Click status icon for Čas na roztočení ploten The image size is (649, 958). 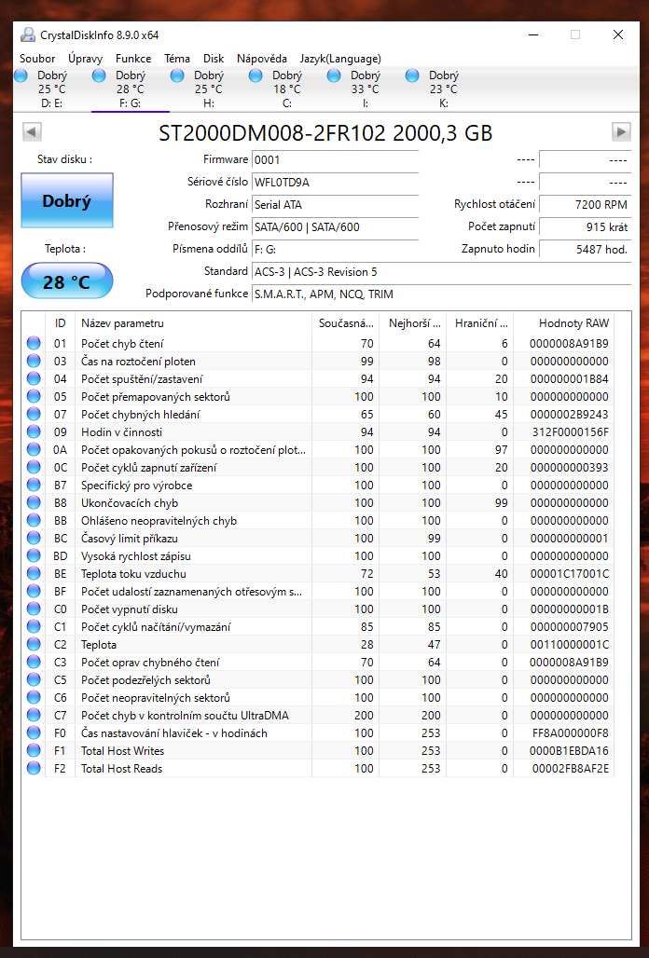[x=34, y=361]
